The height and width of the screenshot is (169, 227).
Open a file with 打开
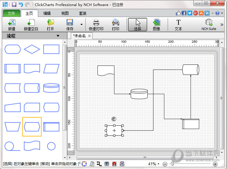50,25
